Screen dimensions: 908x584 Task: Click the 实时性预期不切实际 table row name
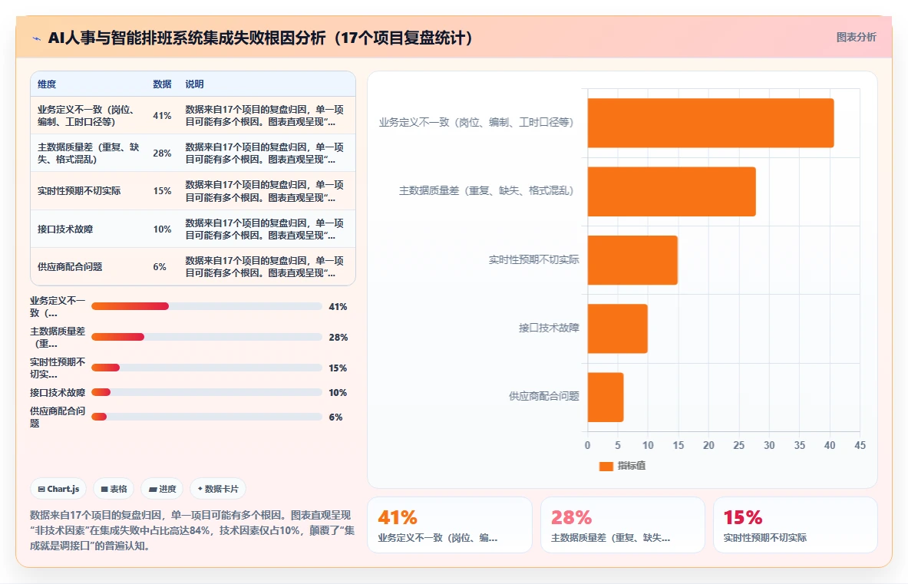pyautogui.click(x=79, y=191)
